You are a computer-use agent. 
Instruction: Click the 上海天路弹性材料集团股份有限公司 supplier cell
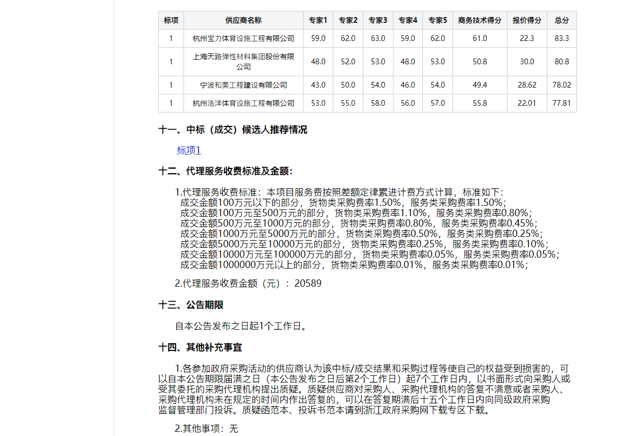pyautogui.click(x=243, y=62)
